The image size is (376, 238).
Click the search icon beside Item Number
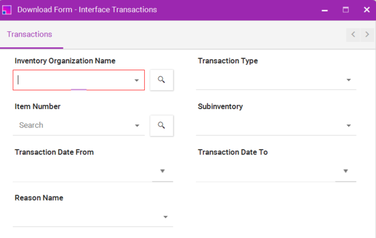[161, 126]
